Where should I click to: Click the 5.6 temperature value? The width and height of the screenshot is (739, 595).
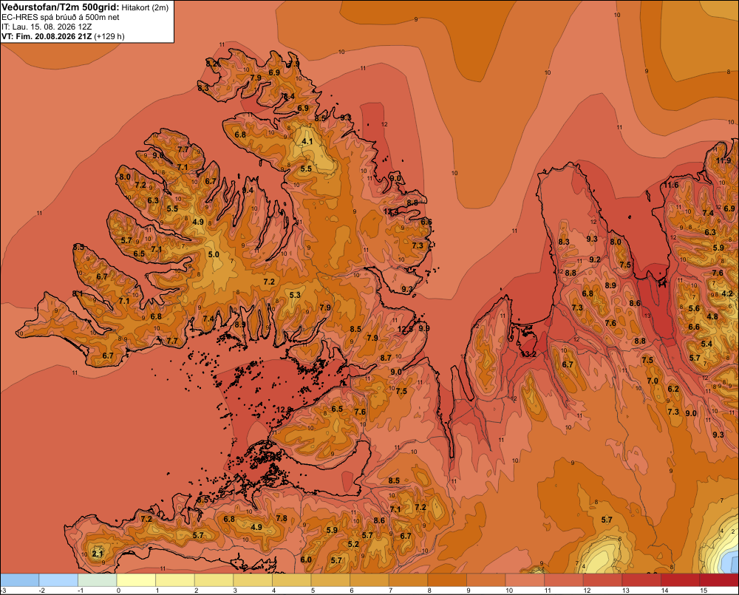[694, 309]
